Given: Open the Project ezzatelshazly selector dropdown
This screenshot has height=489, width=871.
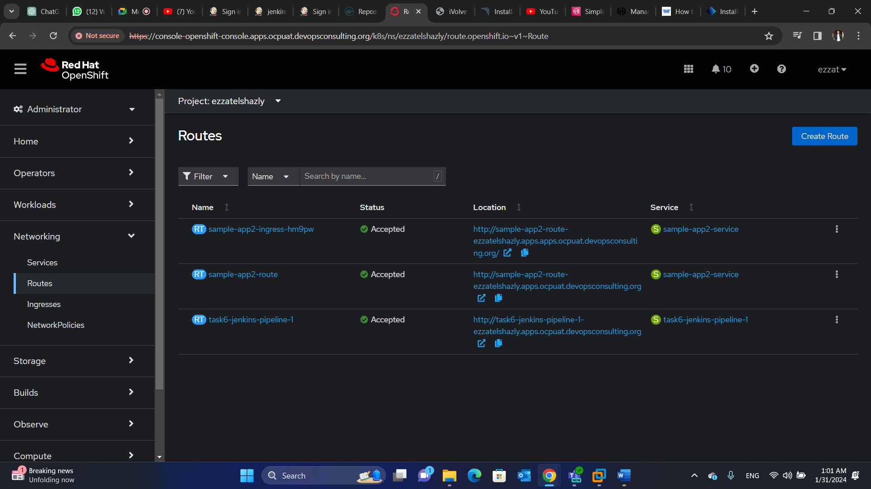Looking at the screenshot, I should click(x=229, y=101).
